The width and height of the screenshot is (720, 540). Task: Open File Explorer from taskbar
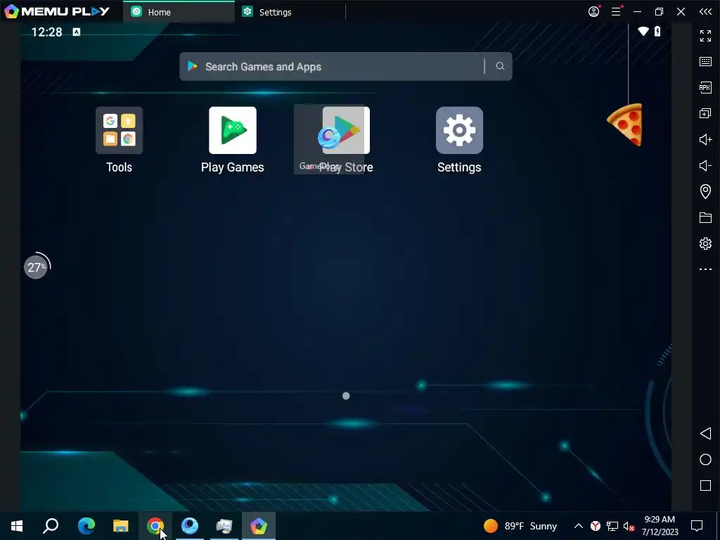click(121, 526)
